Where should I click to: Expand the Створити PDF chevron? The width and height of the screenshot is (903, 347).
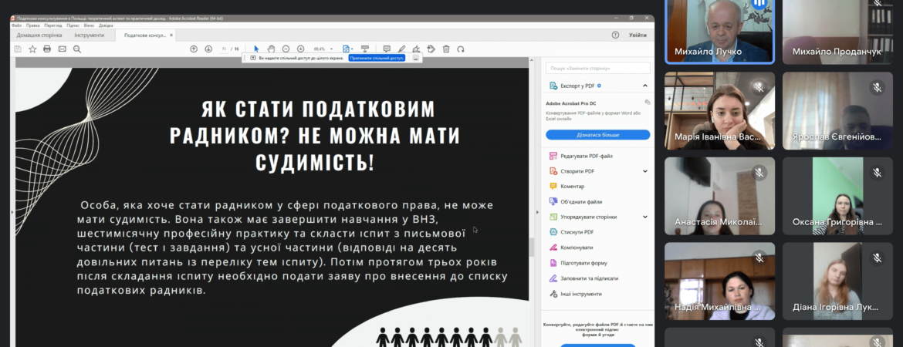[x=645, y=171]
